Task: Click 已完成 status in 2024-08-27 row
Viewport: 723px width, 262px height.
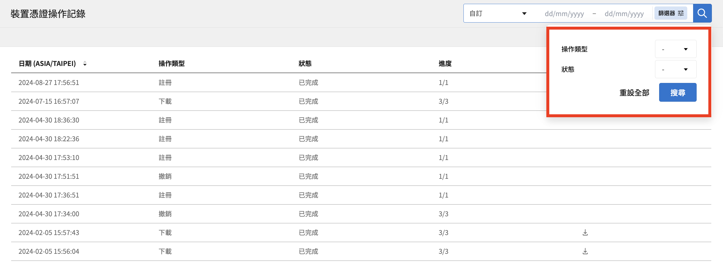Action: pyautogui.click(x=308, y=83)
